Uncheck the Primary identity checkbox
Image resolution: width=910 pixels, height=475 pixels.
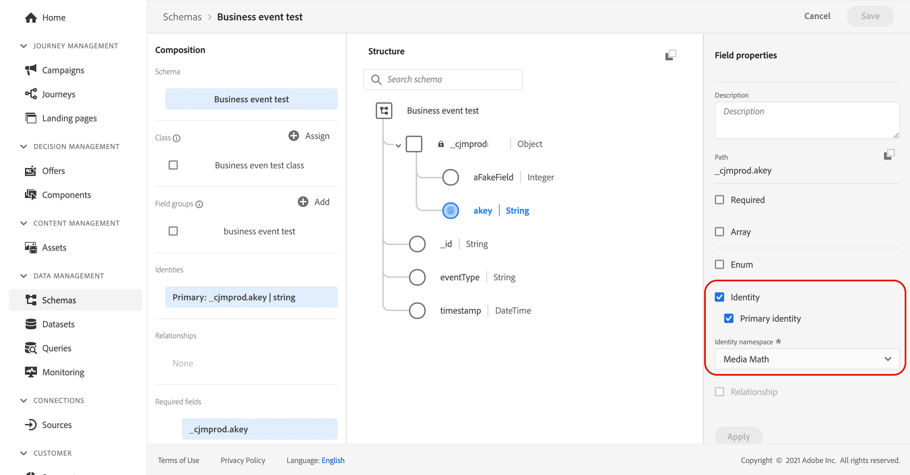pyautogui.click(x=728, y=318)
